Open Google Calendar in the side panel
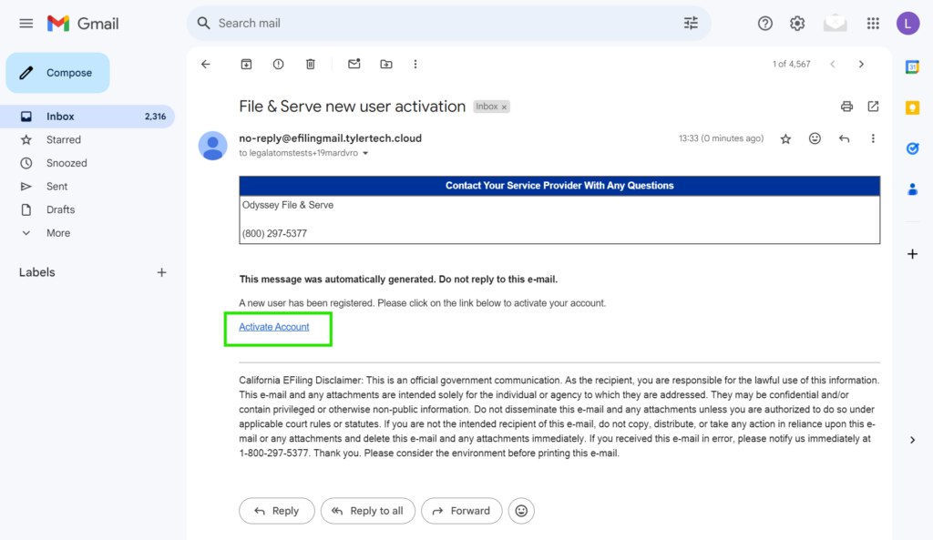Screen dimensions: 933x540 coord(913,66)
